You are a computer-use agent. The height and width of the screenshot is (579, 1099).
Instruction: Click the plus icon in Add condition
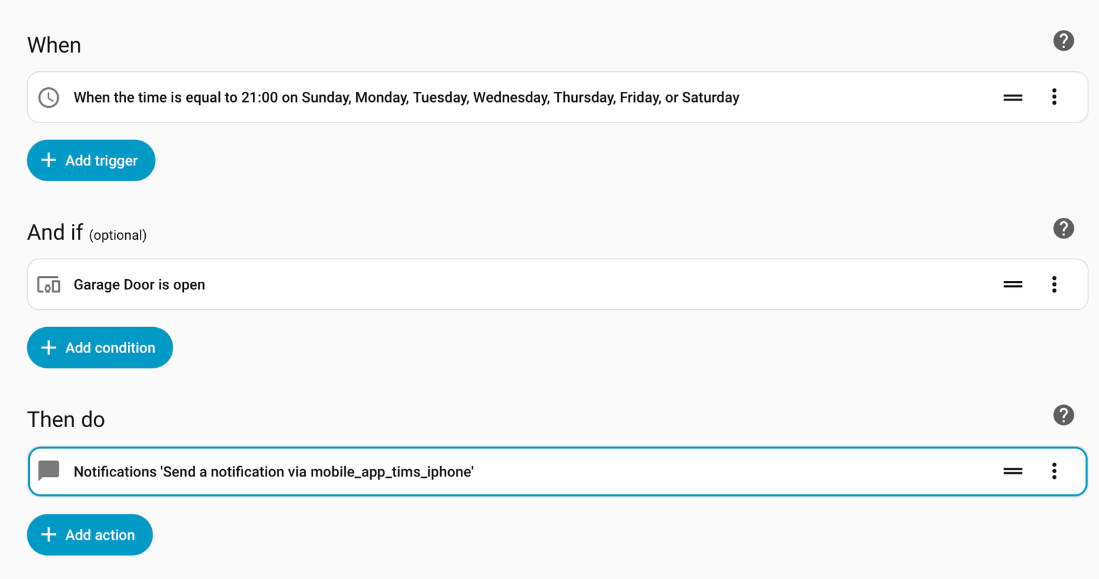[49, 348]
